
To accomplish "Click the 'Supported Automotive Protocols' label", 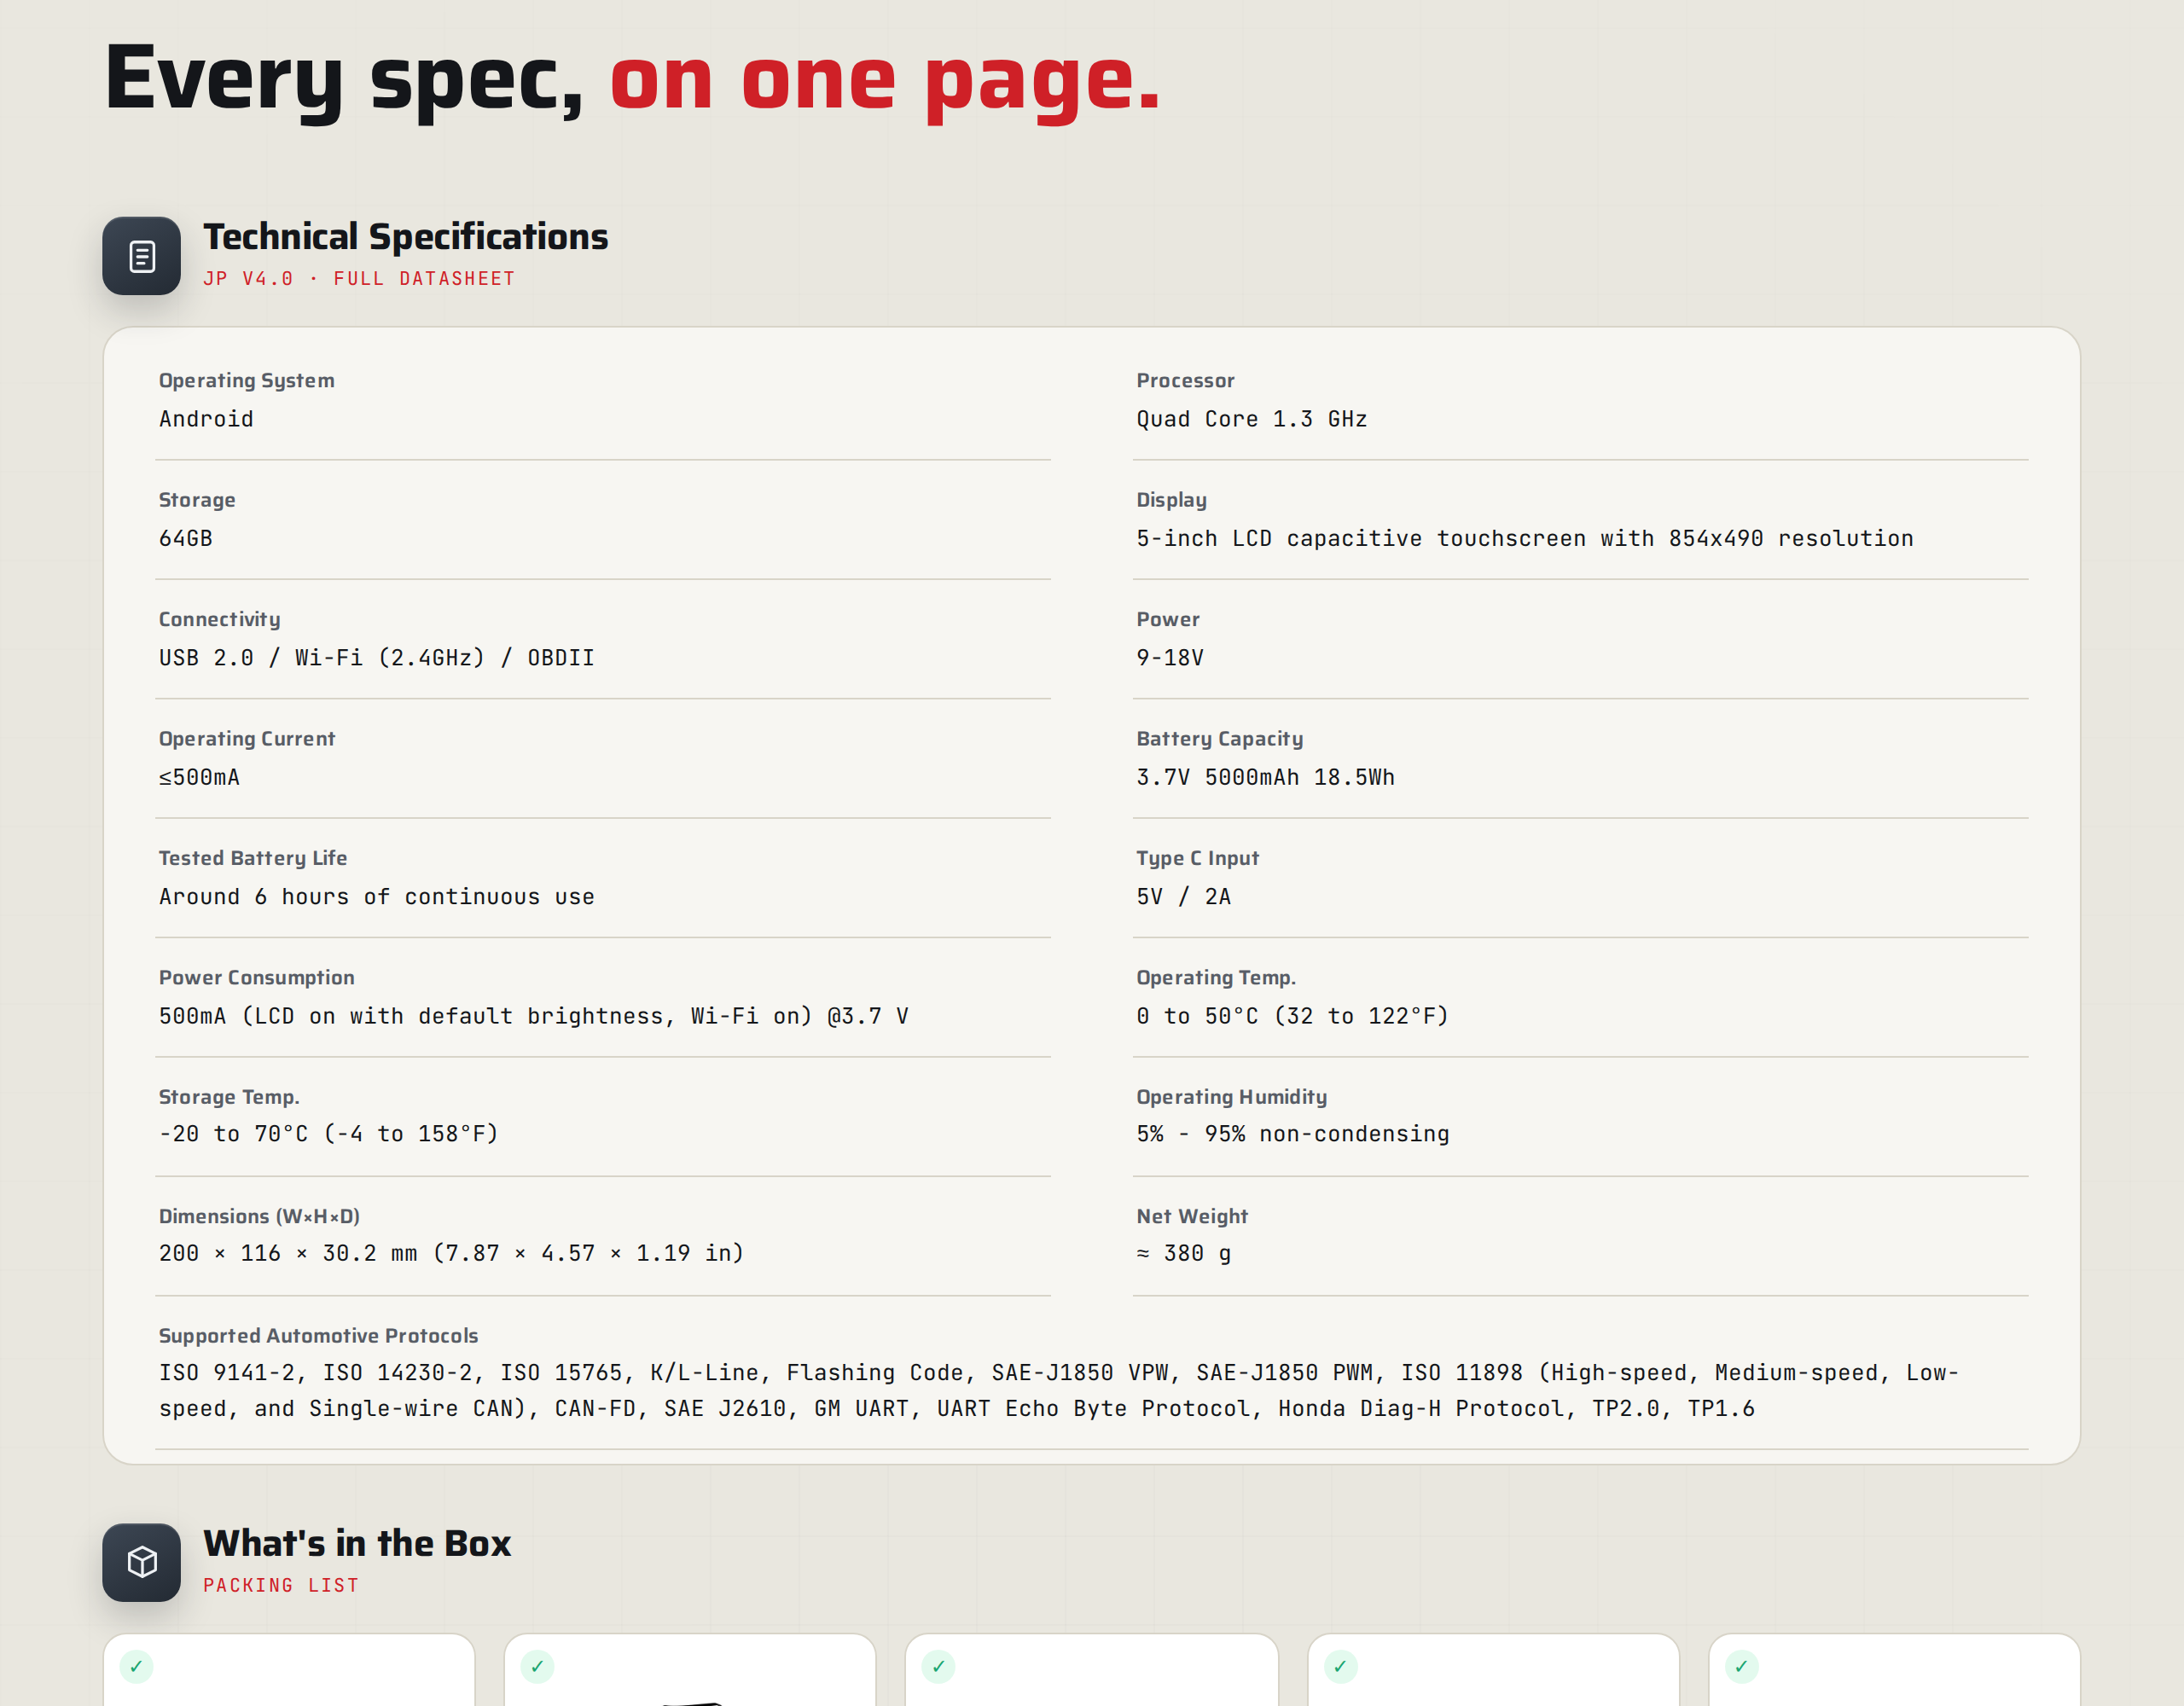I will pyautogui.click(x=318, y=1336).
